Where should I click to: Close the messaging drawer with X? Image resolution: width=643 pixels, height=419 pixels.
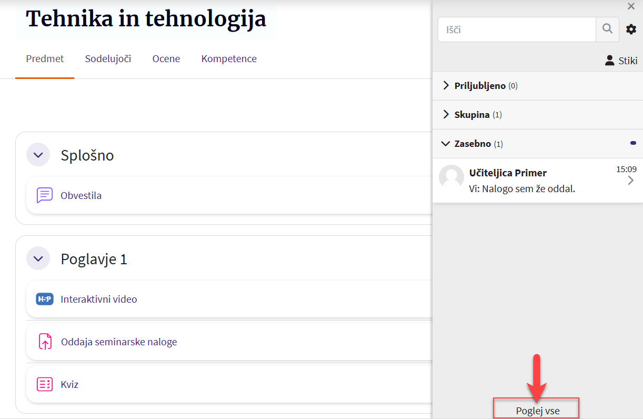pos(631,6)
